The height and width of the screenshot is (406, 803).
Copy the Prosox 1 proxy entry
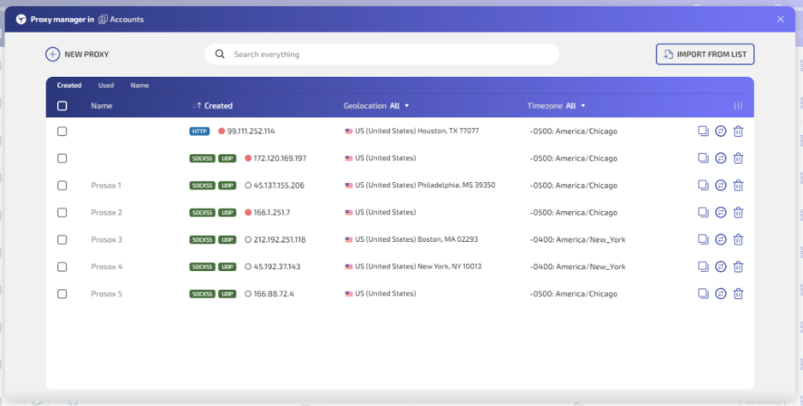click(x=703, y=185)
